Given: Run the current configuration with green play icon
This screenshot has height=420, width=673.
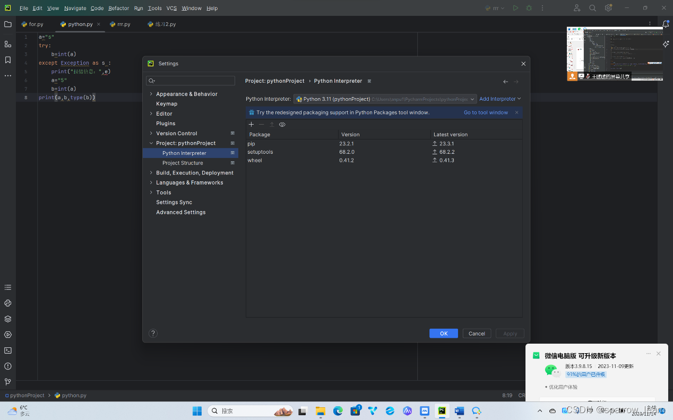Looking at the screenshot, I should 515,8.
